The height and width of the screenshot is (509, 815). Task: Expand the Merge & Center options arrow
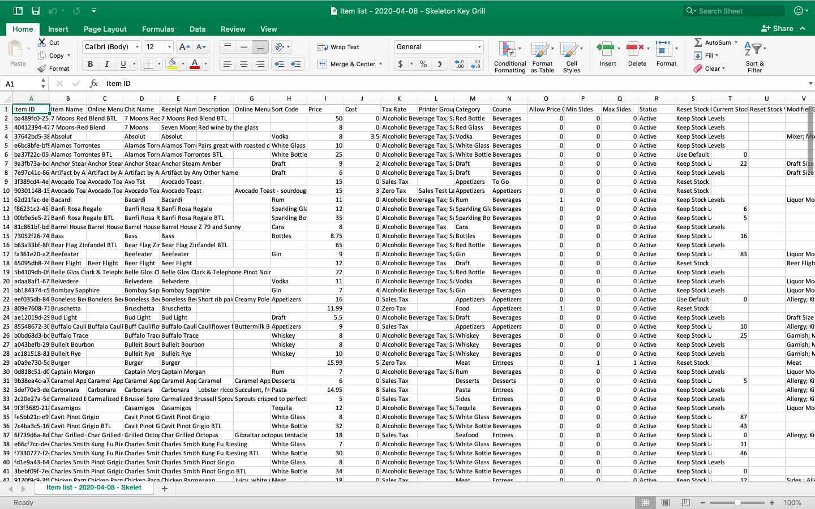(x=380, y=64)
